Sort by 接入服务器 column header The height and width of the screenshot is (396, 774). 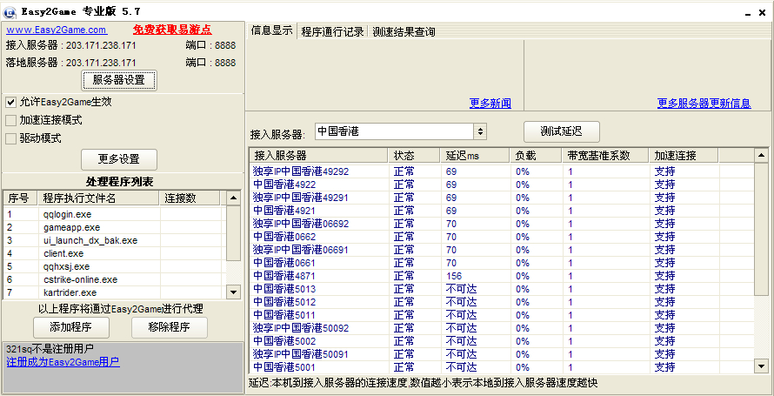[319, 156]
